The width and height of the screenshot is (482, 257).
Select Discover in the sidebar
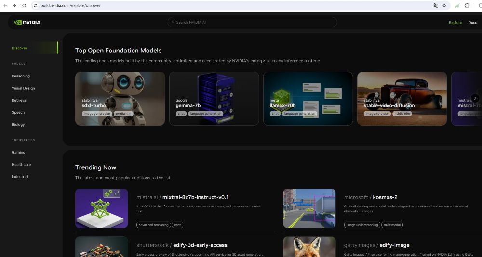pyautogui.click(x=20, y=48)
